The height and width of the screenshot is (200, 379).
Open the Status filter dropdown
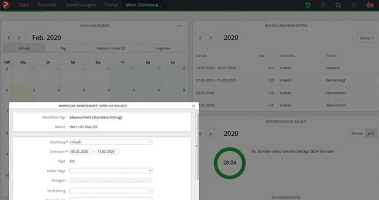pos(366,38)
